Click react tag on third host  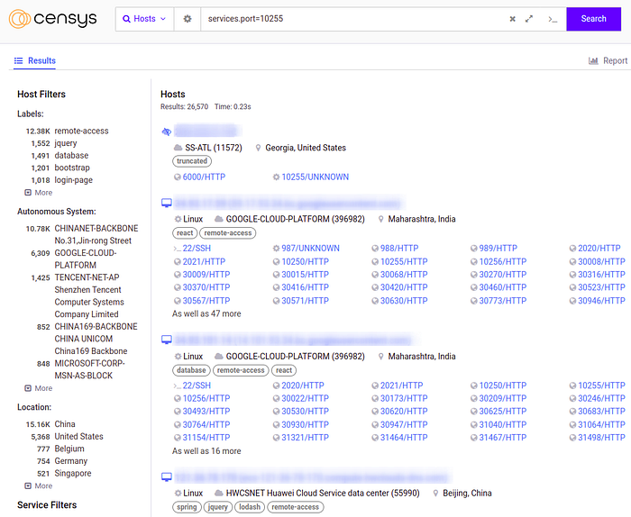284,370
